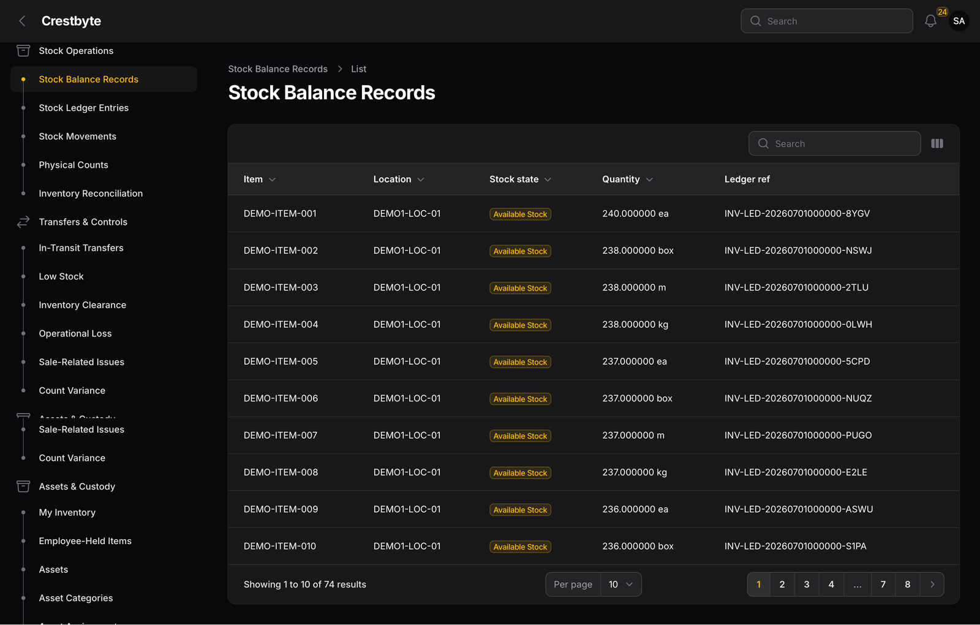Go to page 3
Image resolution: width=980 pixels, height=625 pixels.
click(807, 585)
